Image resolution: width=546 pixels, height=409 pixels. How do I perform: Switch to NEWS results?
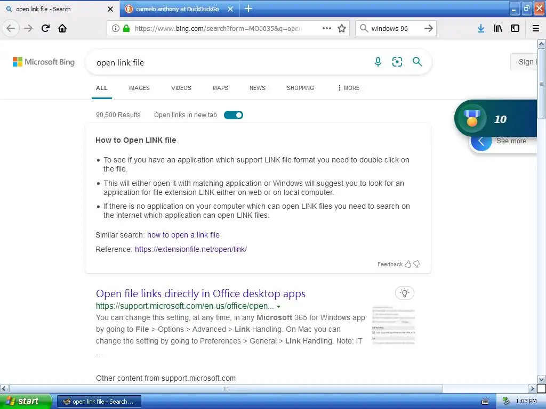coord(258,88)
